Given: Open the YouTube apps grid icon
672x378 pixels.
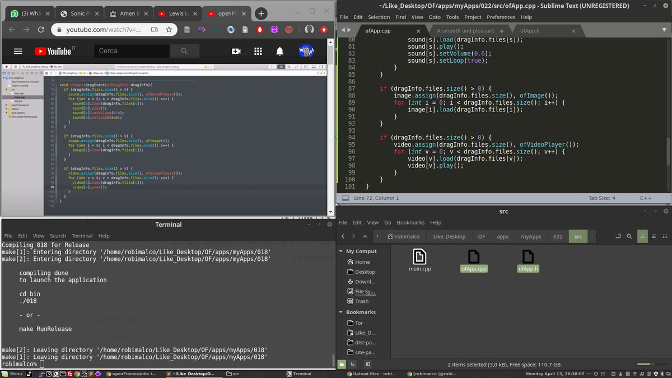Looking at the screenshot, I should [258, 51].
